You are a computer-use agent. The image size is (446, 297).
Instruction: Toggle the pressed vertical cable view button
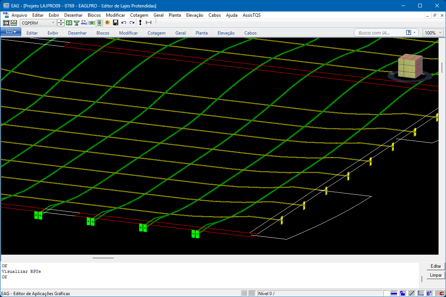pos(99,23)
